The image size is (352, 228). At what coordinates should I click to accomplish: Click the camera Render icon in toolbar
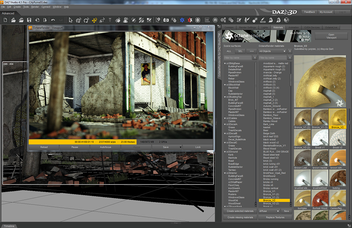click(x=166, y=20)
